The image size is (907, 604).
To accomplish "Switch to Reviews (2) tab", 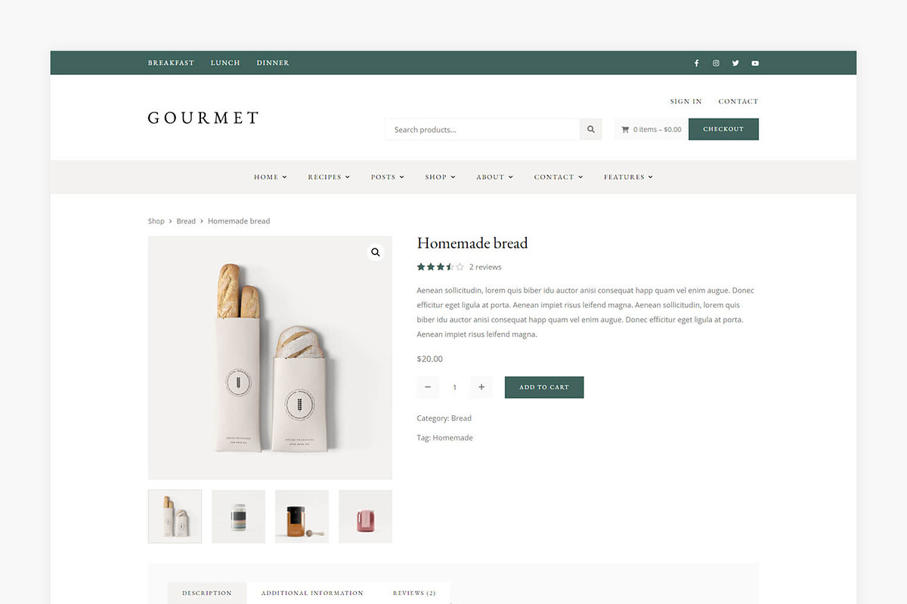I will [x=414, y=593].
